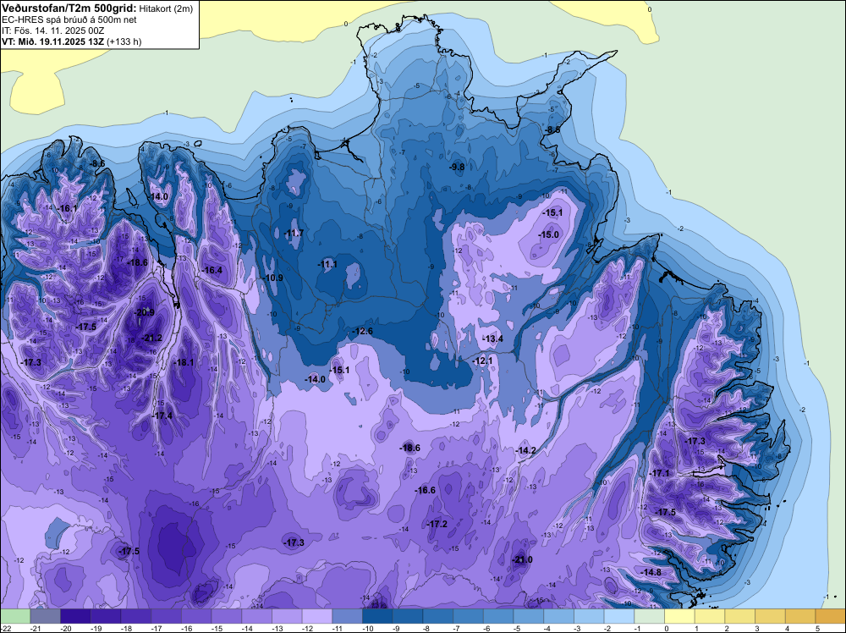Click the -16.6 temperature value

click(426, 490)
